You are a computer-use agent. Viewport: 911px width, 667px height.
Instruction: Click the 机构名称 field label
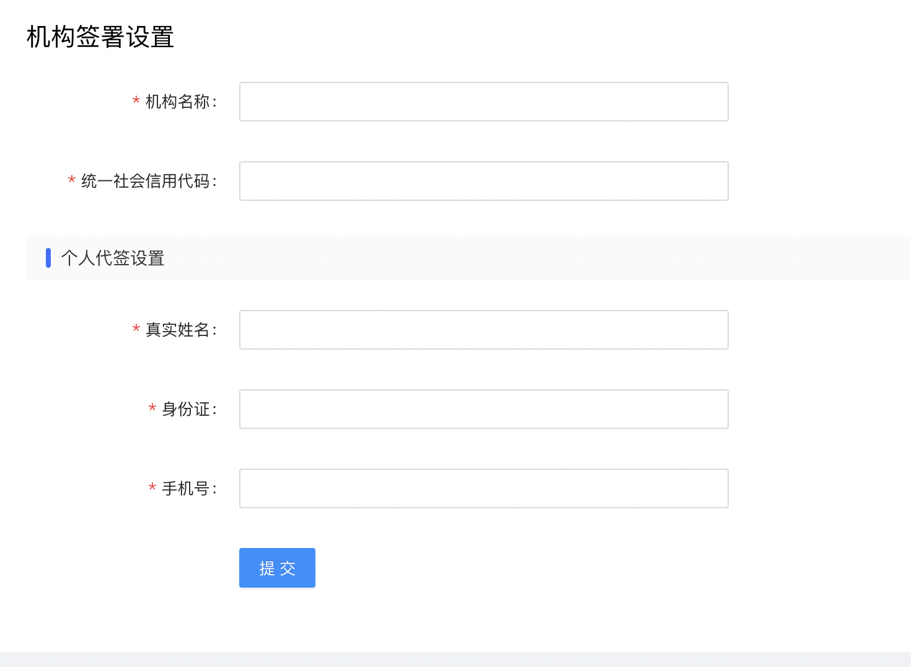tap(178, 102)
